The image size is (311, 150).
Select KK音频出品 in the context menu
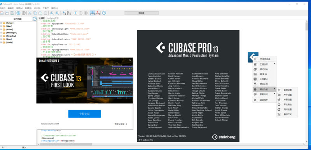click(x=265, y=59)
